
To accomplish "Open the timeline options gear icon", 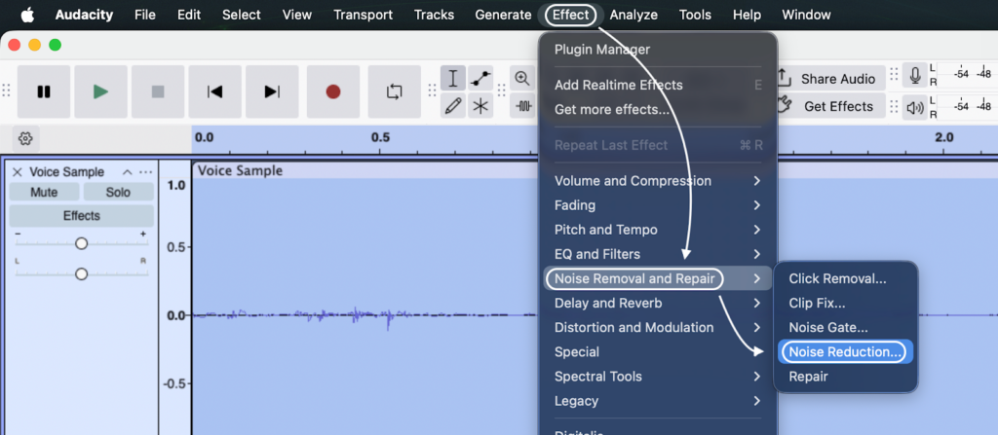I will pos(26,138).
